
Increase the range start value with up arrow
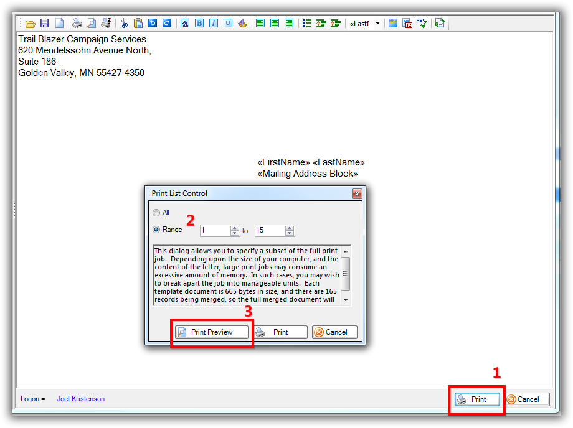click(x=235, y=228)
